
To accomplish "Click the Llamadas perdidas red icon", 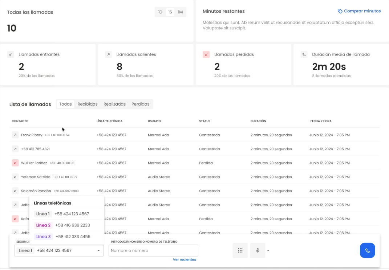I will click(206, 54).
